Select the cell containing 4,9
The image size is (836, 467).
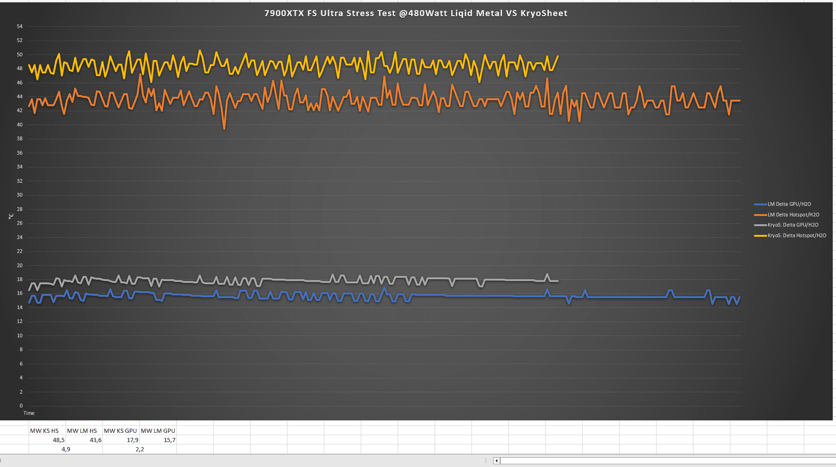66,449
